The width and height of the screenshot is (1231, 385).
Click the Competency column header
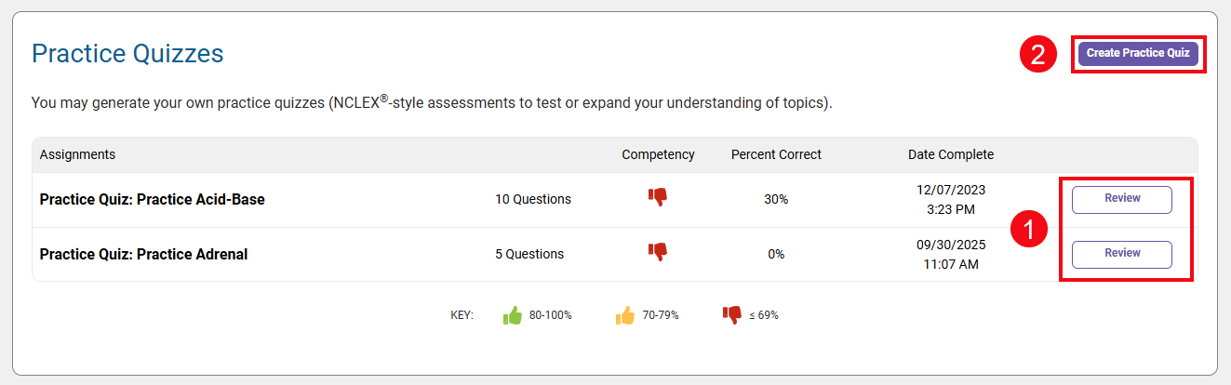[x=658, y=154]
